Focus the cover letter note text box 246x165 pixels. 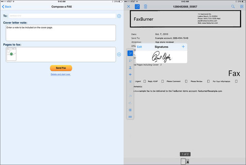tap(61, 33)
